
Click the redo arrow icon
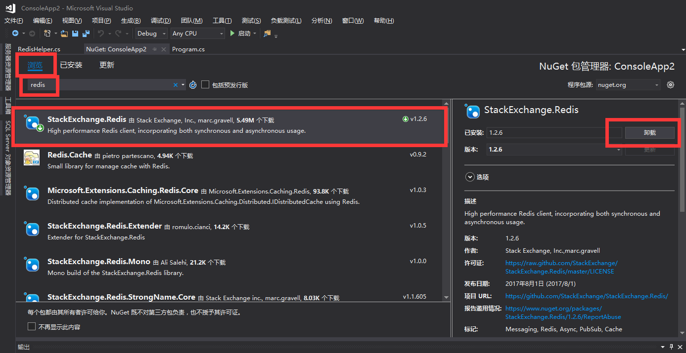[118, 34]
